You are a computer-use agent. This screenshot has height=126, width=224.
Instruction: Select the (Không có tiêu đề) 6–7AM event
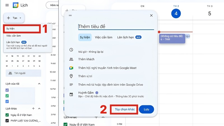click(172, 39)
